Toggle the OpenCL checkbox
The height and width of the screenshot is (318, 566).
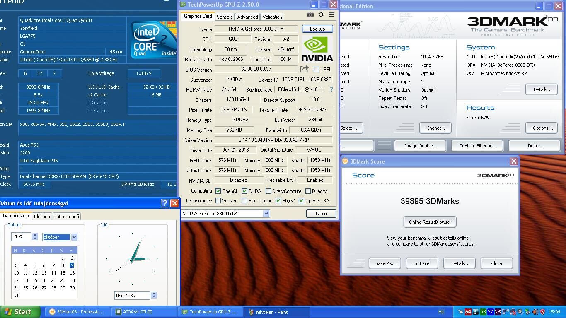pos(218,191)
